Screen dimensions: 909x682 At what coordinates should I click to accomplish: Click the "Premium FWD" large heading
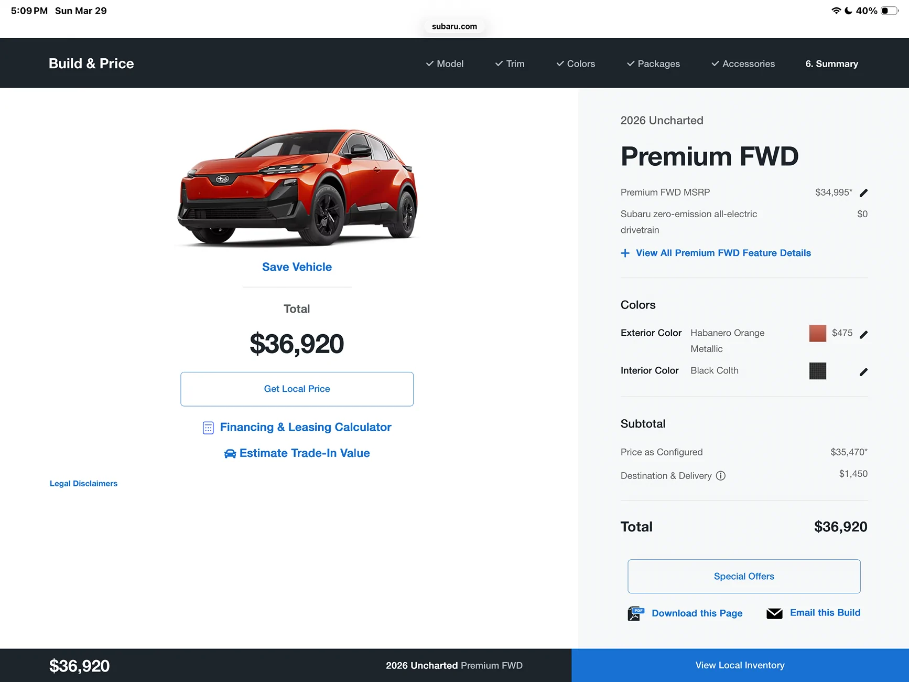coord(709,156)
